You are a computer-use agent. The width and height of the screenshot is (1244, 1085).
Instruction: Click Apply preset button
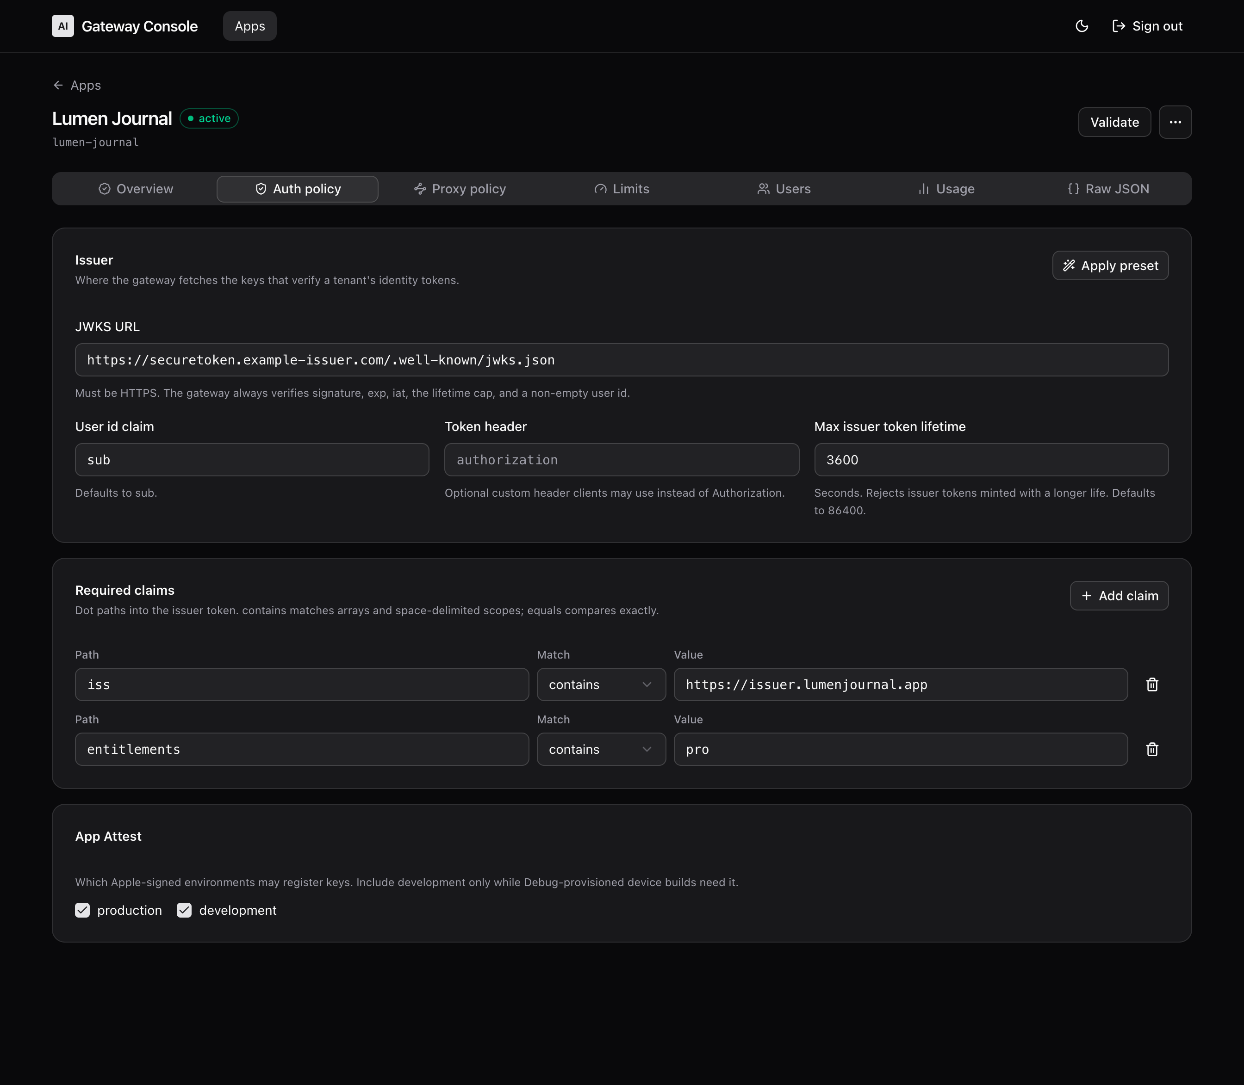tap(1110, 265)
